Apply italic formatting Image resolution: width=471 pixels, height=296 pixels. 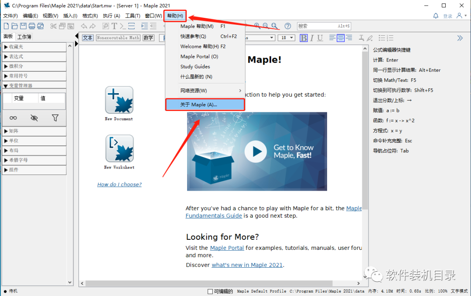click(x=312, y=38)
